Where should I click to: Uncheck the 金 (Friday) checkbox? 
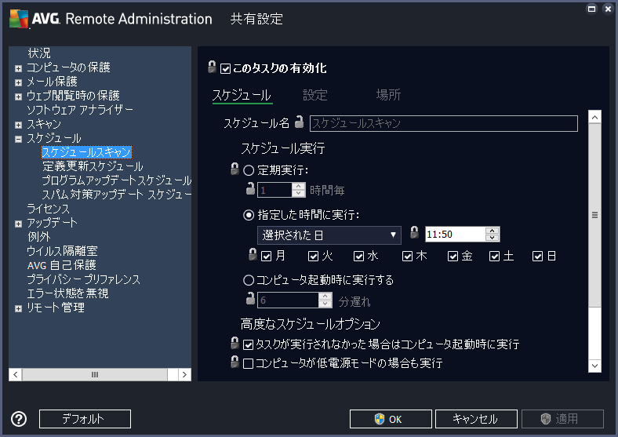coord(453,257)
